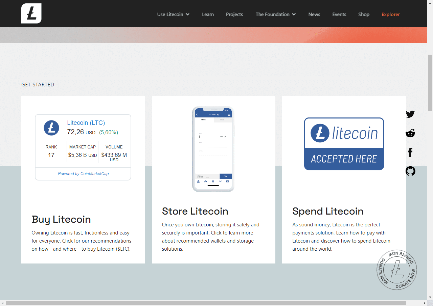433x306 pixels.
Task: Click the vertical scrollbar up arrow
Action: point(430,3)
